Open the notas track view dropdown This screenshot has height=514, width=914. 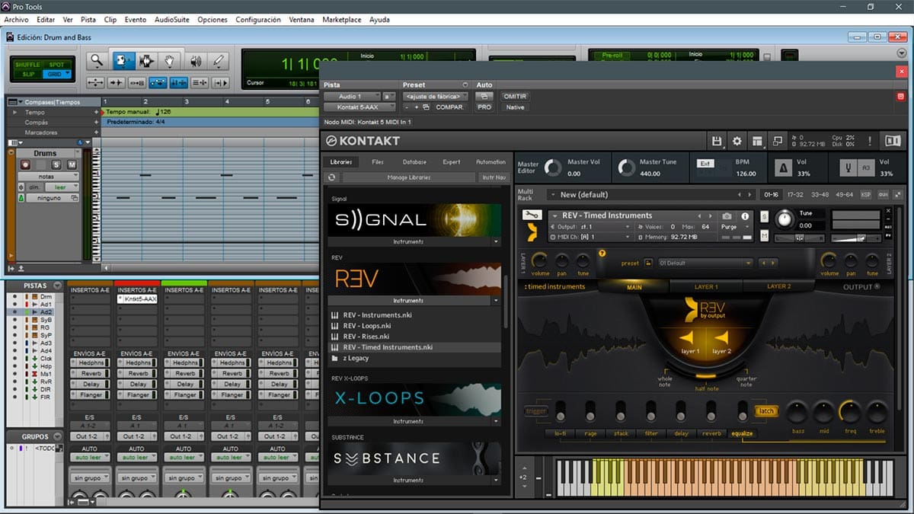(x=49, y=177)
